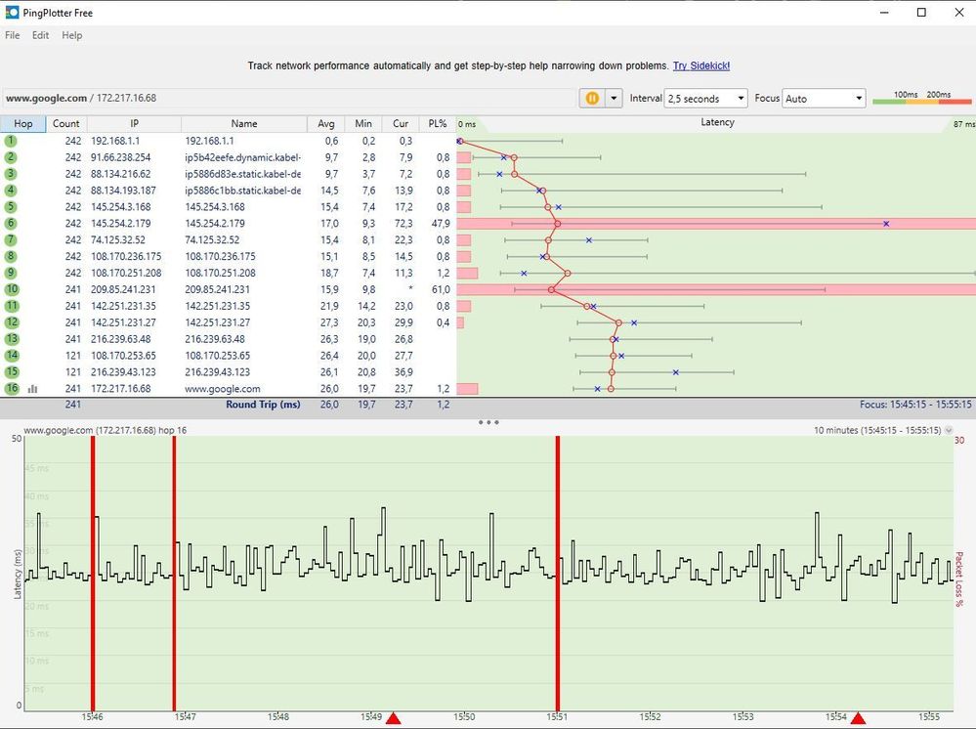Select hop 9 green circle icon
The width and height of the screenshot is (976, 729).
(11, 273)
